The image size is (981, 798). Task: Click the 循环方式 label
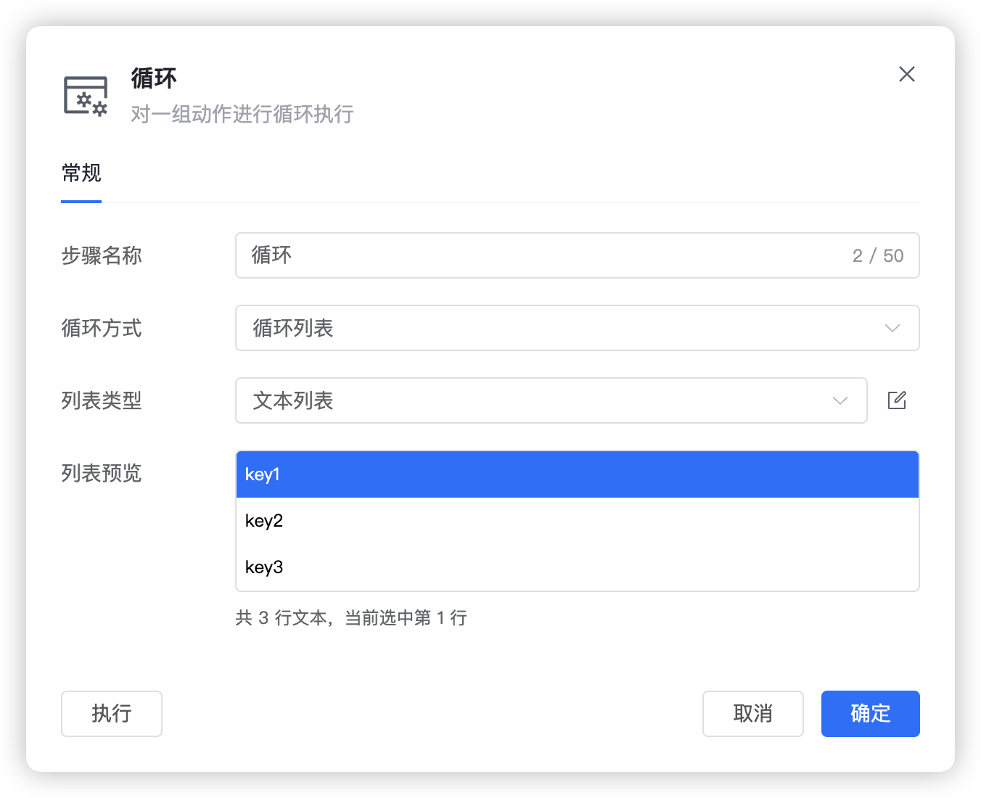pos(102,328)
